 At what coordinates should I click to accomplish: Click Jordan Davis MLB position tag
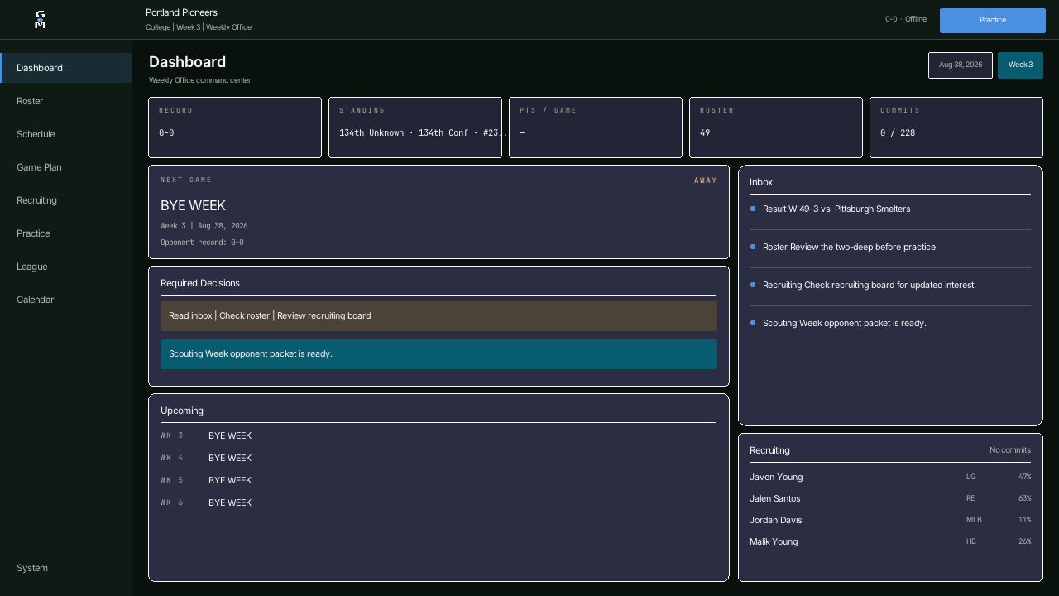coord(974,520)
